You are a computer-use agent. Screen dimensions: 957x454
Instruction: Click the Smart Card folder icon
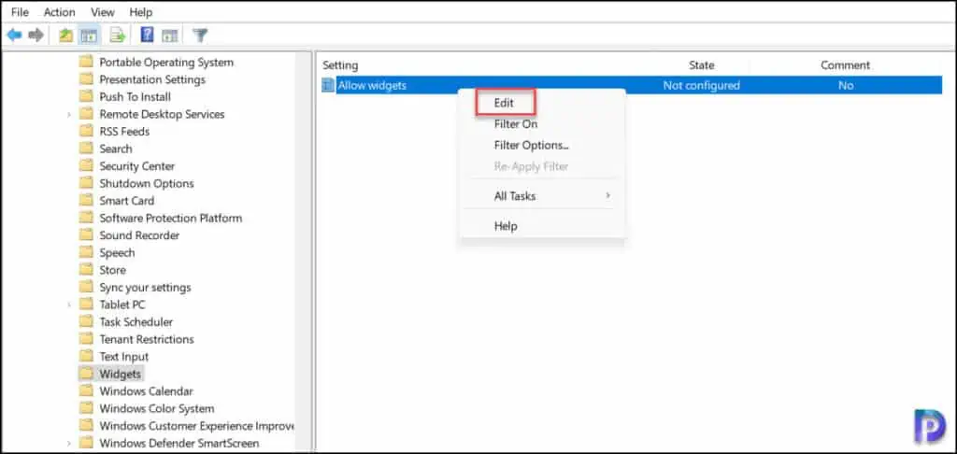pyautogui.click(x=86, y=200)
